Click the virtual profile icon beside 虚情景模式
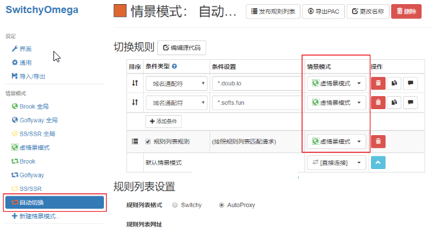This screenshot has height=233, width=434. 15,147
